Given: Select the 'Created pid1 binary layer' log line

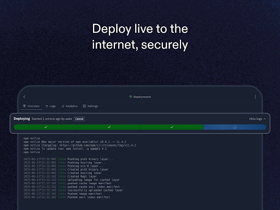Looking at the screenshot, I should [66, 170].
